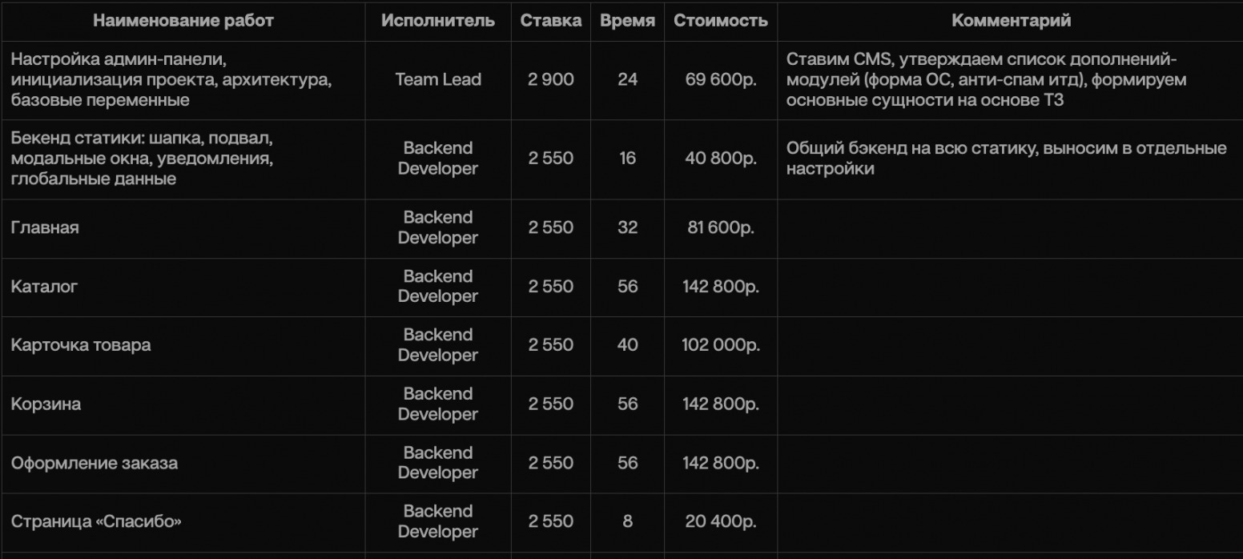The width and height of the screenshot is (1243, 559).
Task: Click the 2 900 rate cell
Action: coord(551,79)
